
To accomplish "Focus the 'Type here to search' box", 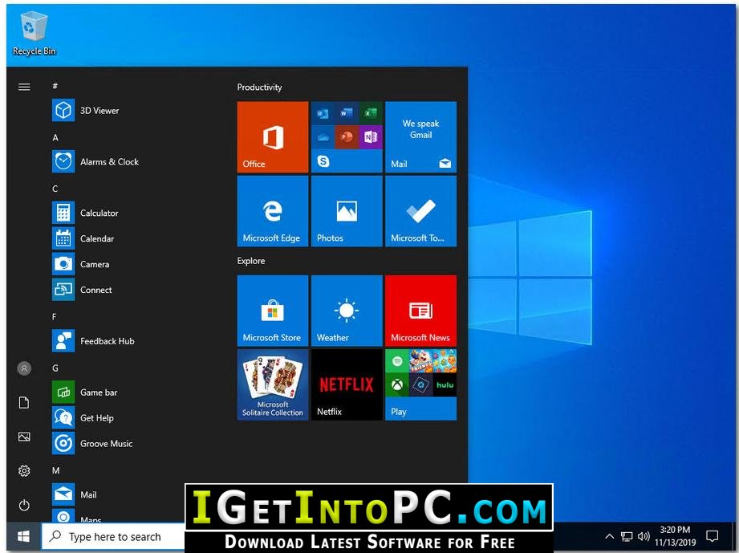I will click(x=113, y=536).
